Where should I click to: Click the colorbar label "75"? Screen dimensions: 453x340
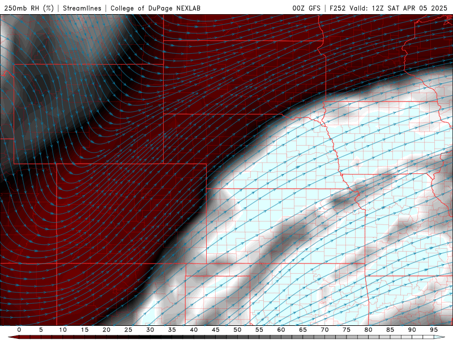click(x=347, y=330)
